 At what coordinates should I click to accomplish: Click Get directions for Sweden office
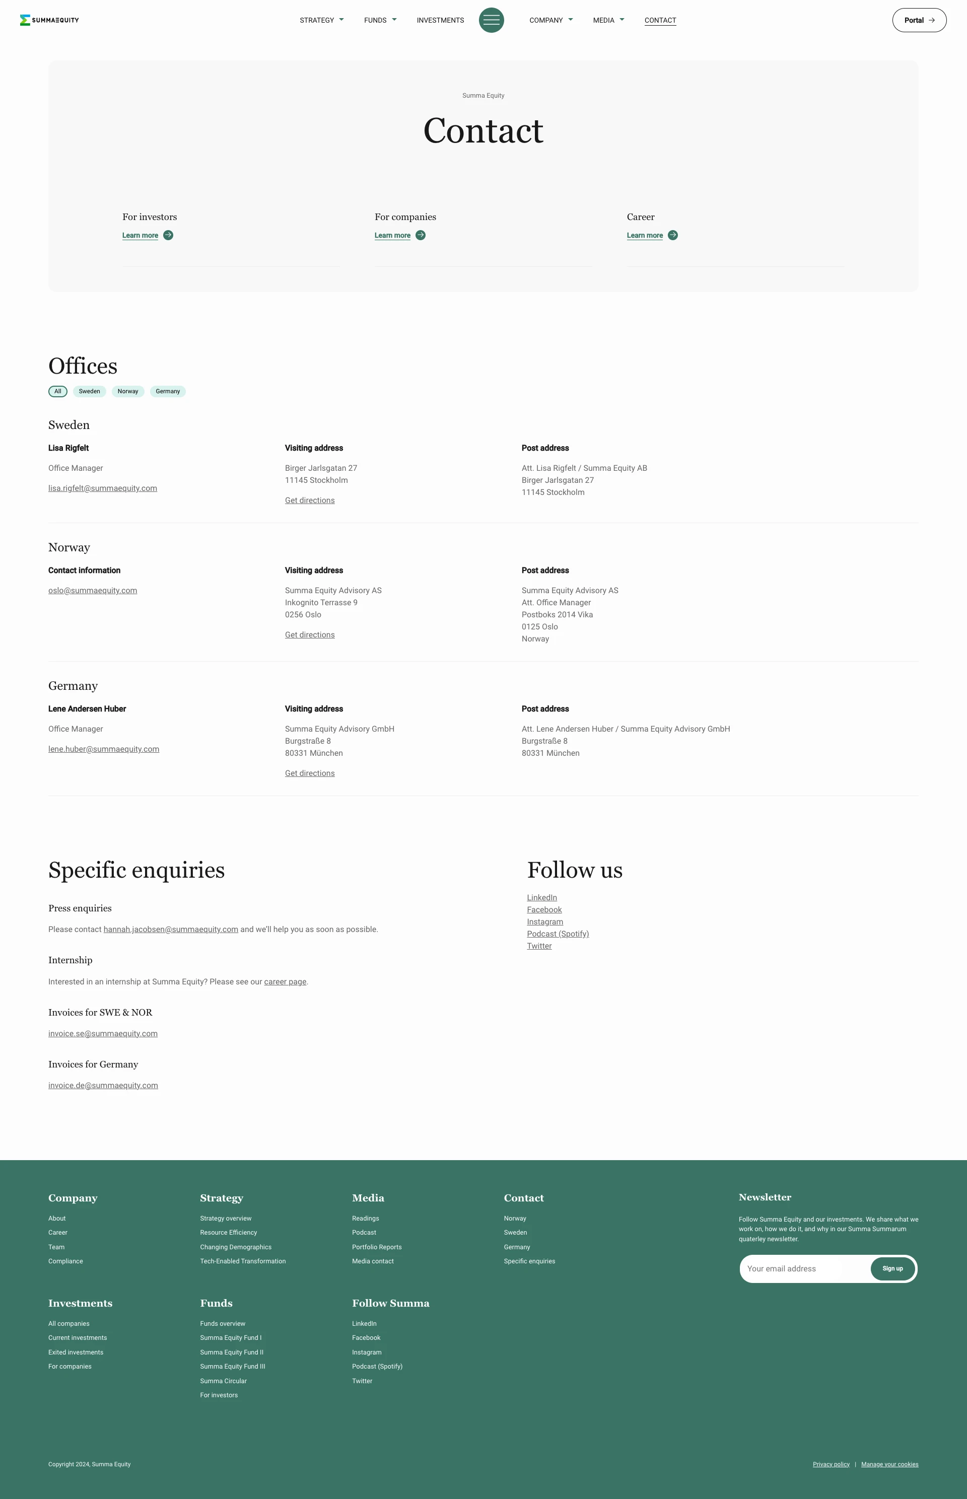pos(309,501)
